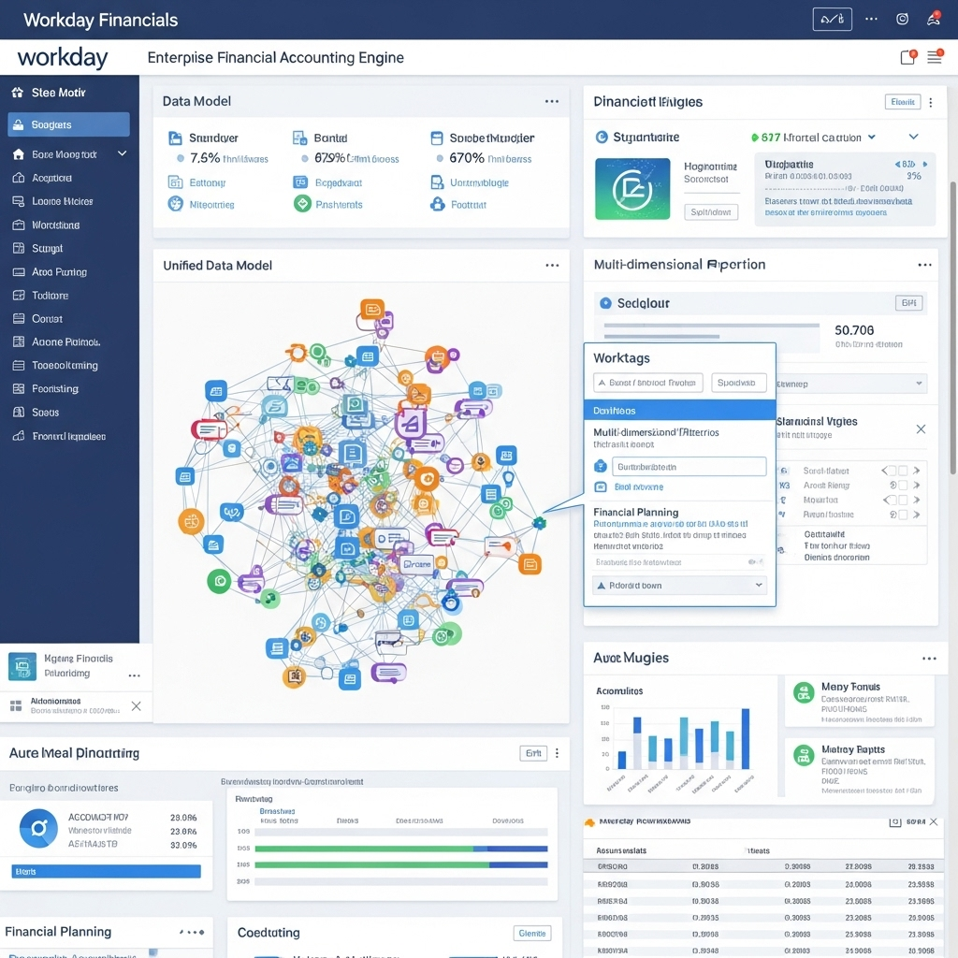
Task: Open the hamburger list menu under header
Action: [x=935, y=57]
